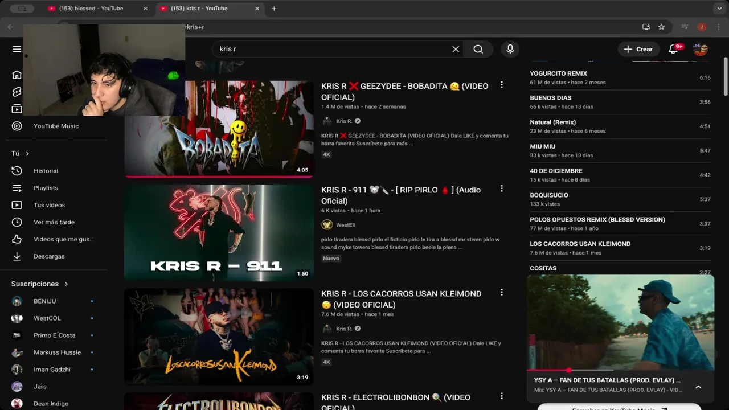
Task: Open the media control icon in toolbar
Action: click(685, 27)
